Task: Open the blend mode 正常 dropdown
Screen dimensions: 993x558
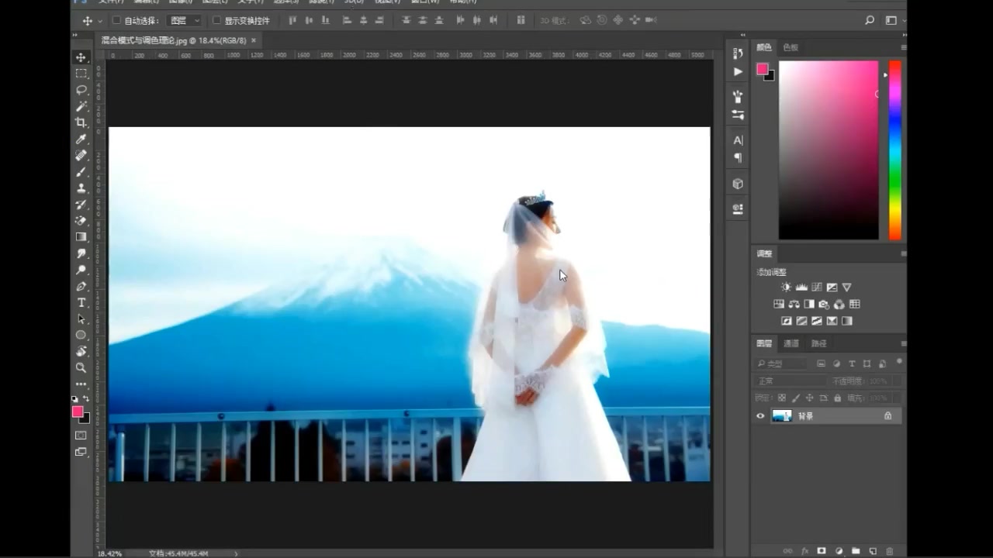Action: (790, 381)
